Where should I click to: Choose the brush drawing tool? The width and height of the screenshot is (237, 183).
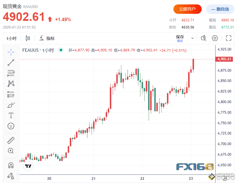[11, 105]
